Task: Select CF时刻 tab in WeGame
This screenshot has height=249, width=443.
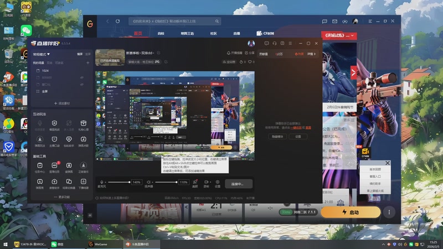Action: (x=265, y=33)
